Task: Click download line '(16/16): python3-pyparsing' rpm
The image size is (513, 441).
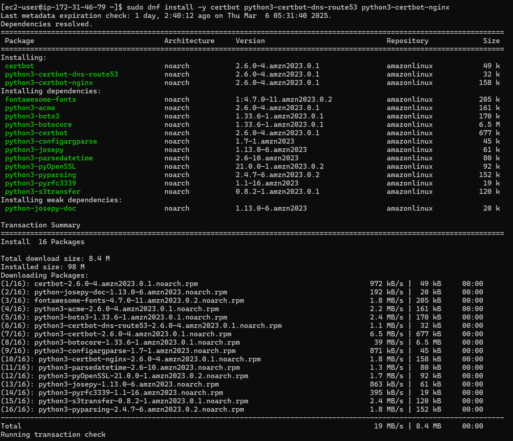Action: point(122,409)
